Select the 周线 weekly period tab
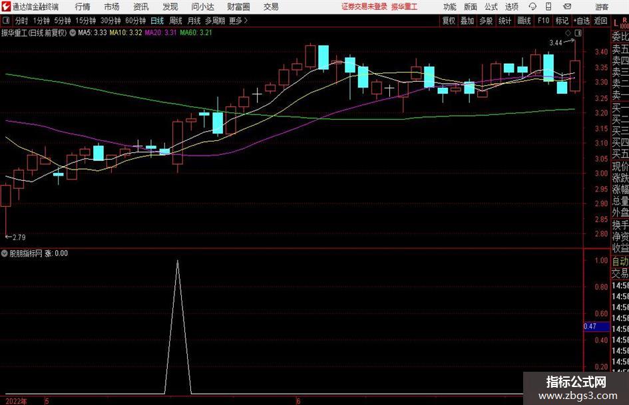Screen dimensions: 629x405 point(176,21)
